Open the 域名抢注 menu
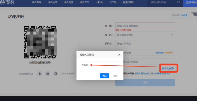Image resolution: width=197 pixels, height=101 pixels. [x=52, y=2]
